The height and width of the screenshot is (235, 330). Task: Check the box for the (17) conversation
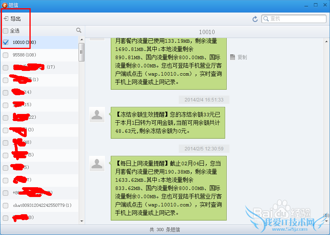coord(5,67)
